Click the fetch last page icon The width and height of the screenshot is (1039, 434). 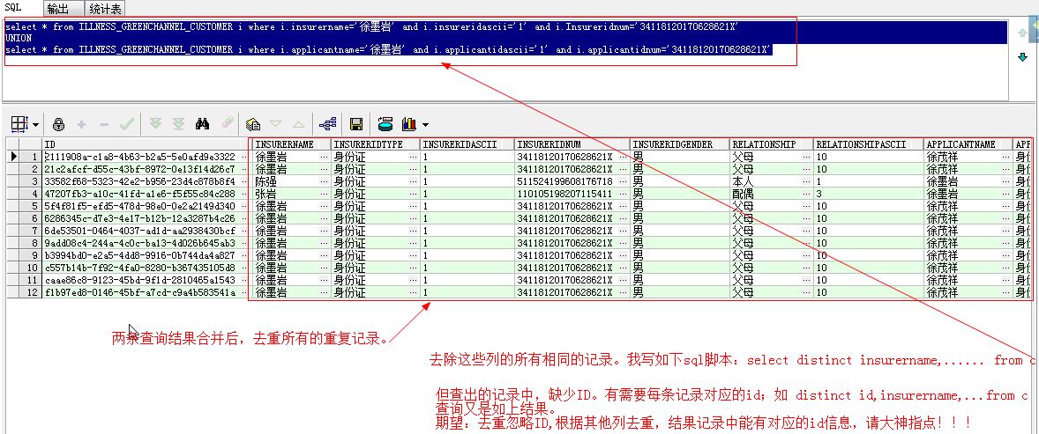(x=178, y=124)
